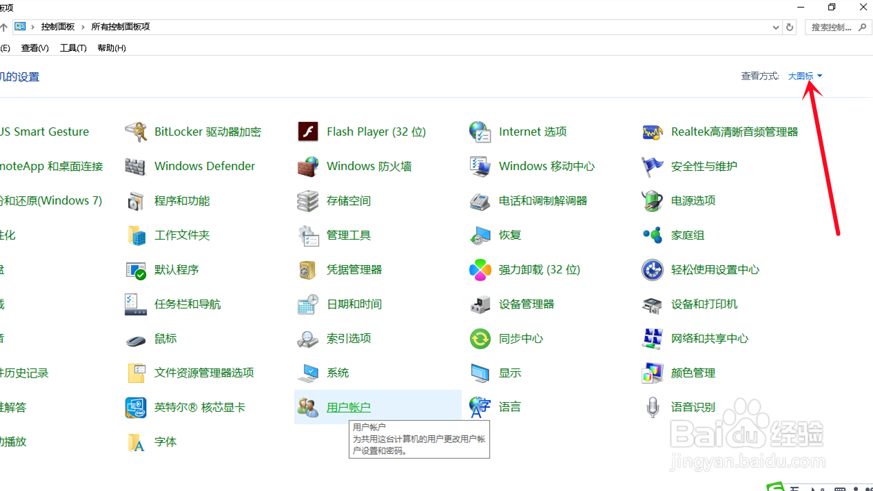Open the 日期和时间 calendar icon
Screen dimensions: 873x491
308,304
